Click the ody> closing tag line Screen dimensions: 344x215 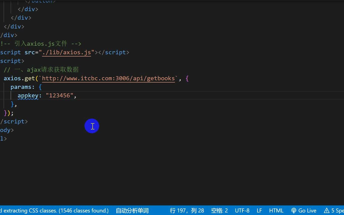(x=7, y=130)
